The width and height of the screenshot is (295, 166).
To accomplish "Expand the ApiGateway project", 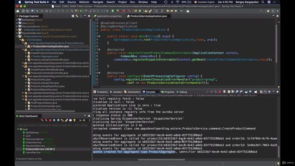I will (17, 20).
